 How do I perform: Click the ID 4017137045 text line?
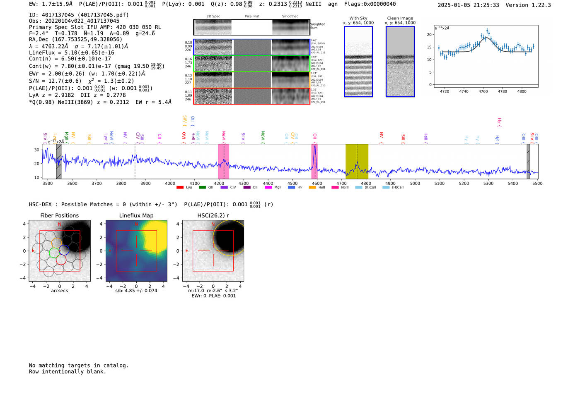(x=79, y=15)
